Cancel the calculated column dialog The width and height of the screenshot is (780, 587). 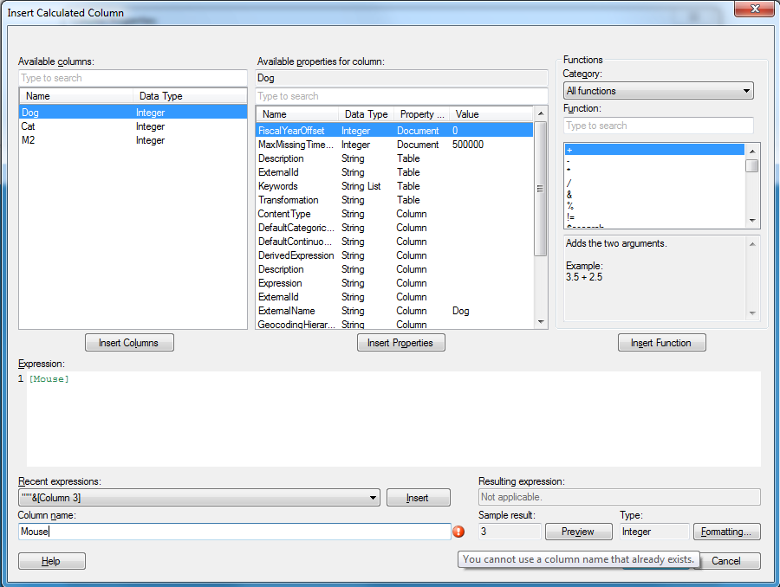click(x=725, y=561)
